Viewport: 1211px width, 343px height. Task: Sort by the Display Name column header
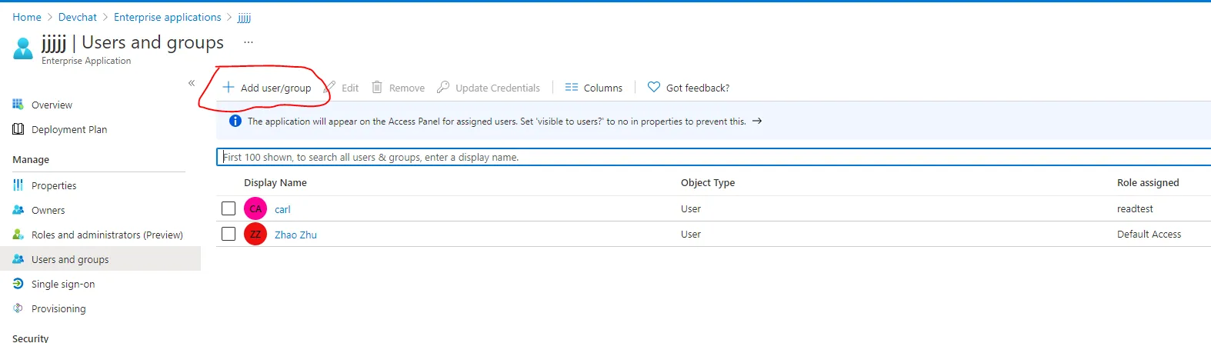coord(275,183)
